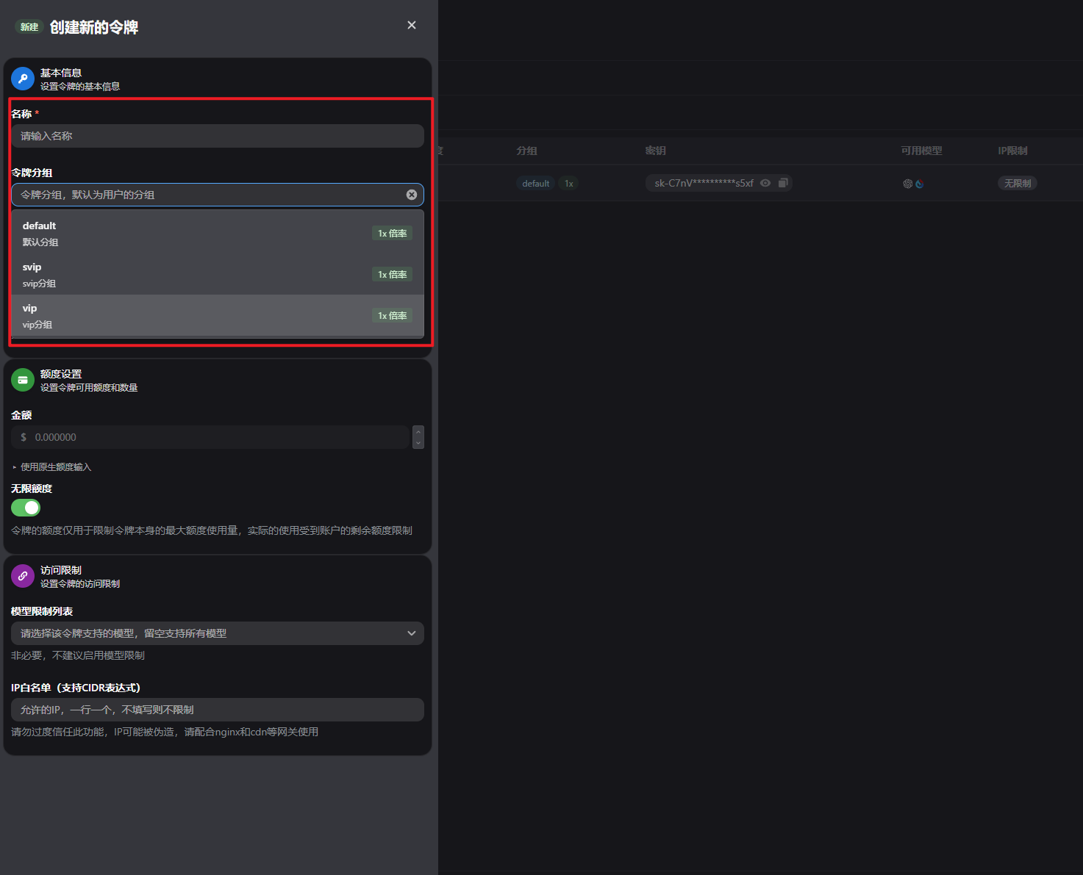Click the 无限制 IP restriction tag

click(1018, 183)
